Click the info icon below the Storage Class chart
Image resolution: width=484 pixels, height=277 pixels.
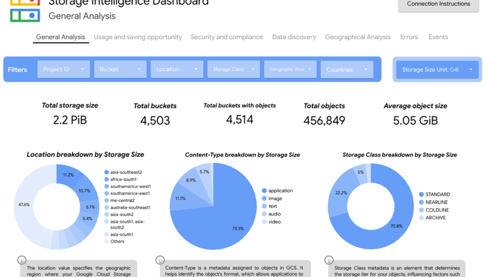(329, 260)
